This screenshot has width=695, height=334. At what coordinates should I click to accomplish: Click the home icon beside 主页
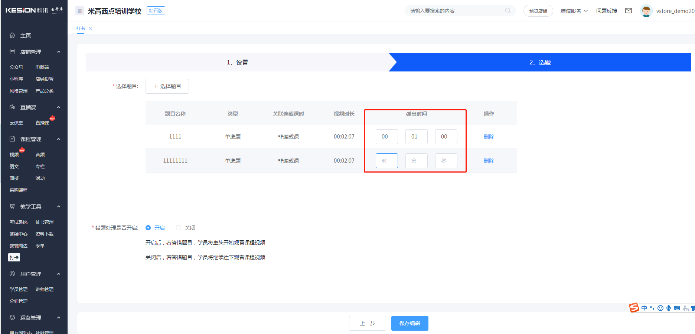click(x=12, y=35)
